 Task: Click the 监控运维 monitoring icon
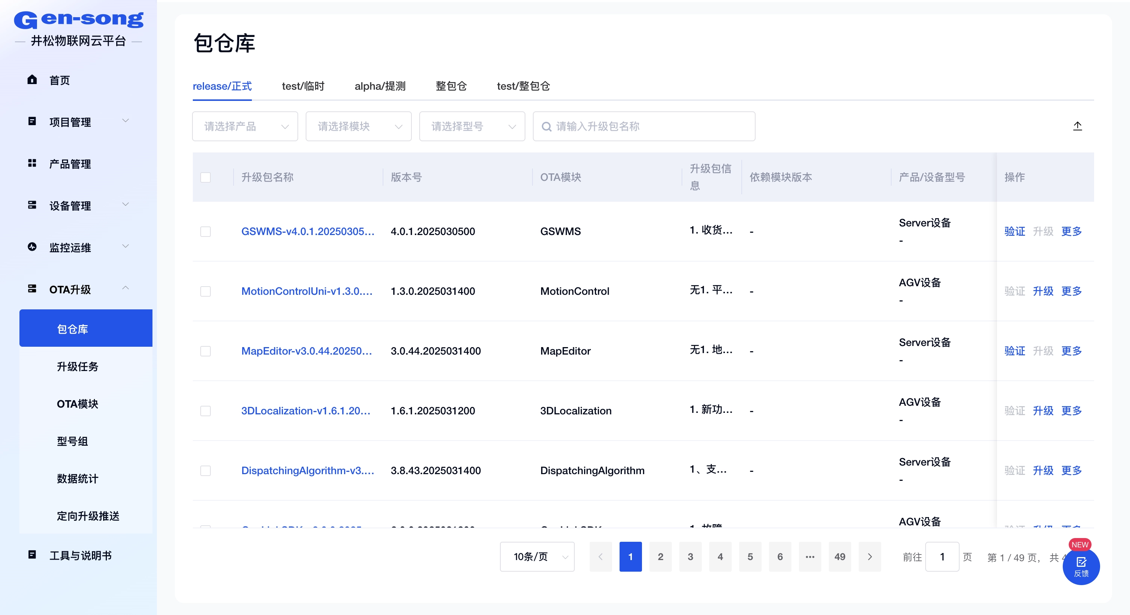pos(32,247)
